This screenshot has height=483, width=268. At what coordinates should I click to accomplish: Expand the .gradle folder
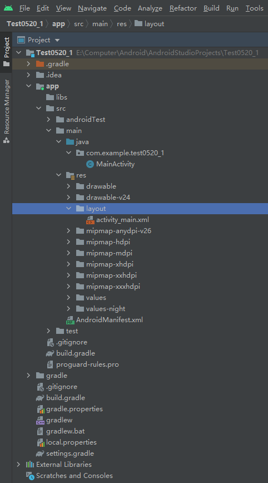click(x=28, y=64)
